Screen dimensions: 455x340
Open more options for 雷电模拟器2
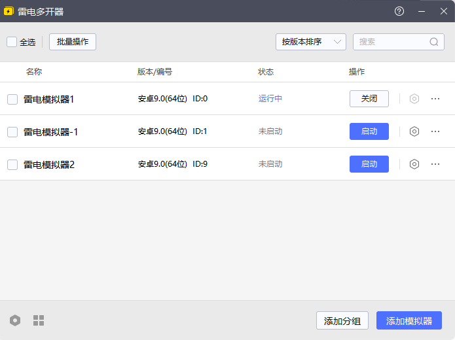[435, 164]
